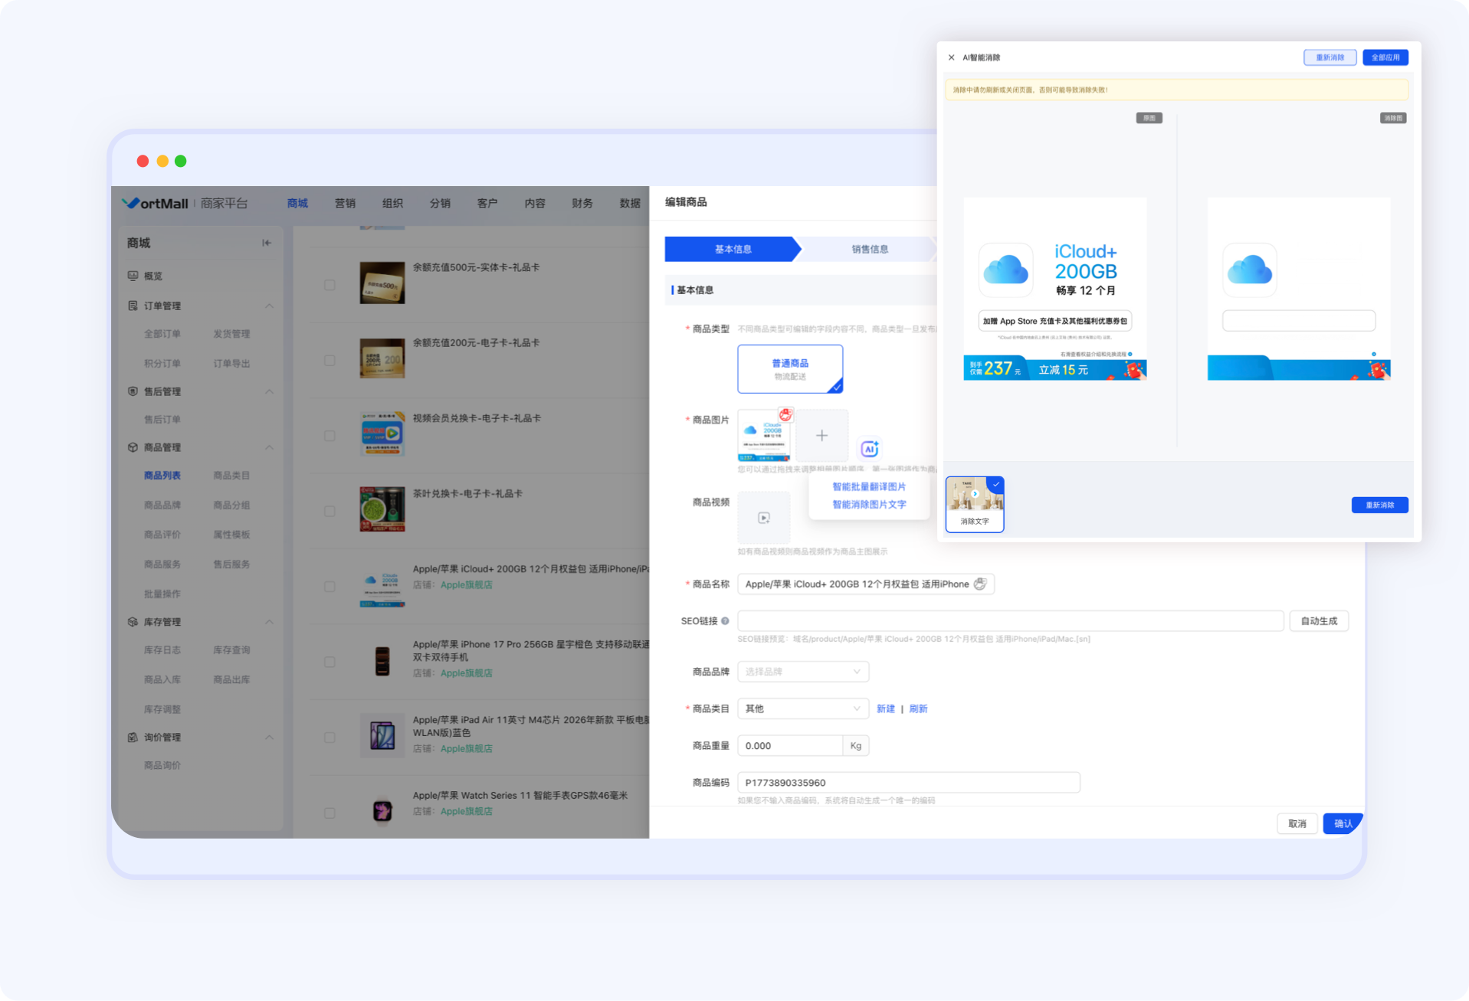Click the blue 重新消除 button at the panel bottom

[1379, 505]
